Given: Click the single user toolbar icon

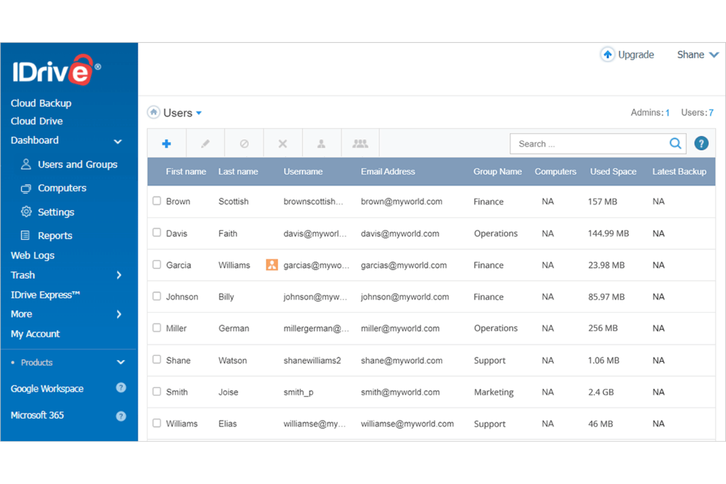Looking at the screenshot, I should point(321,144).
